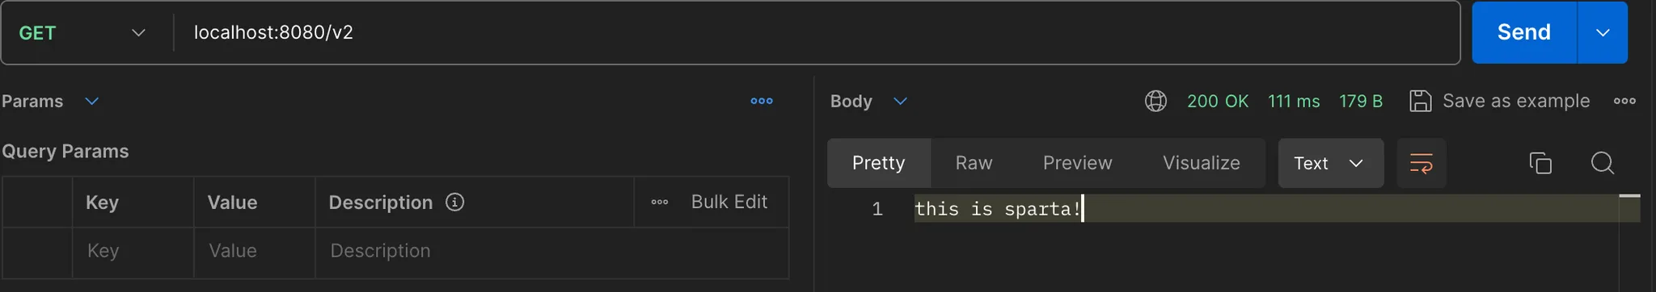
Task: Open the GET method dropdown
Action: coord(81,32)
